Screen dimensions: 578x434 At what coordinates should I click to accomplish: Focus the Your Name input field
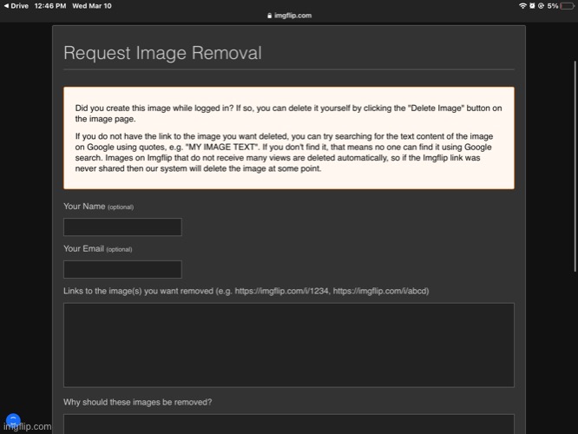click(122, 227)
